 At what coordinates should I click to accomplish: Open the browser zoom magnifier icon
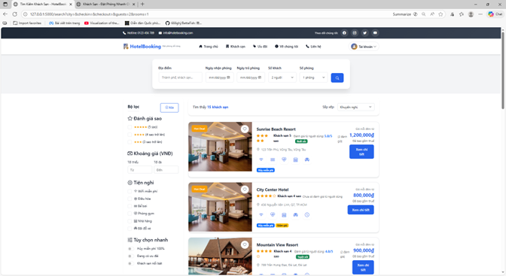423,14
